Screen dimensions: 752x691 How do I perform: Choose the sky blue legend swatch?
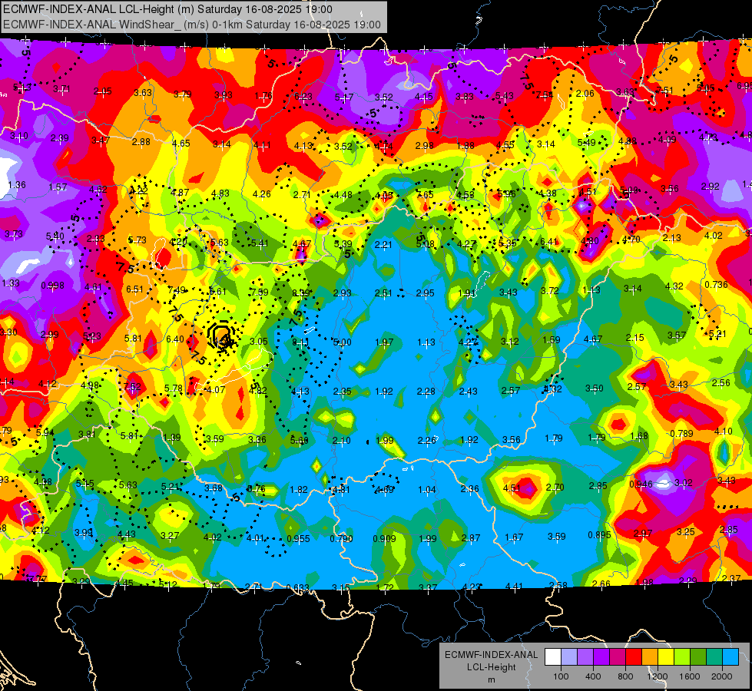point(730,657)
